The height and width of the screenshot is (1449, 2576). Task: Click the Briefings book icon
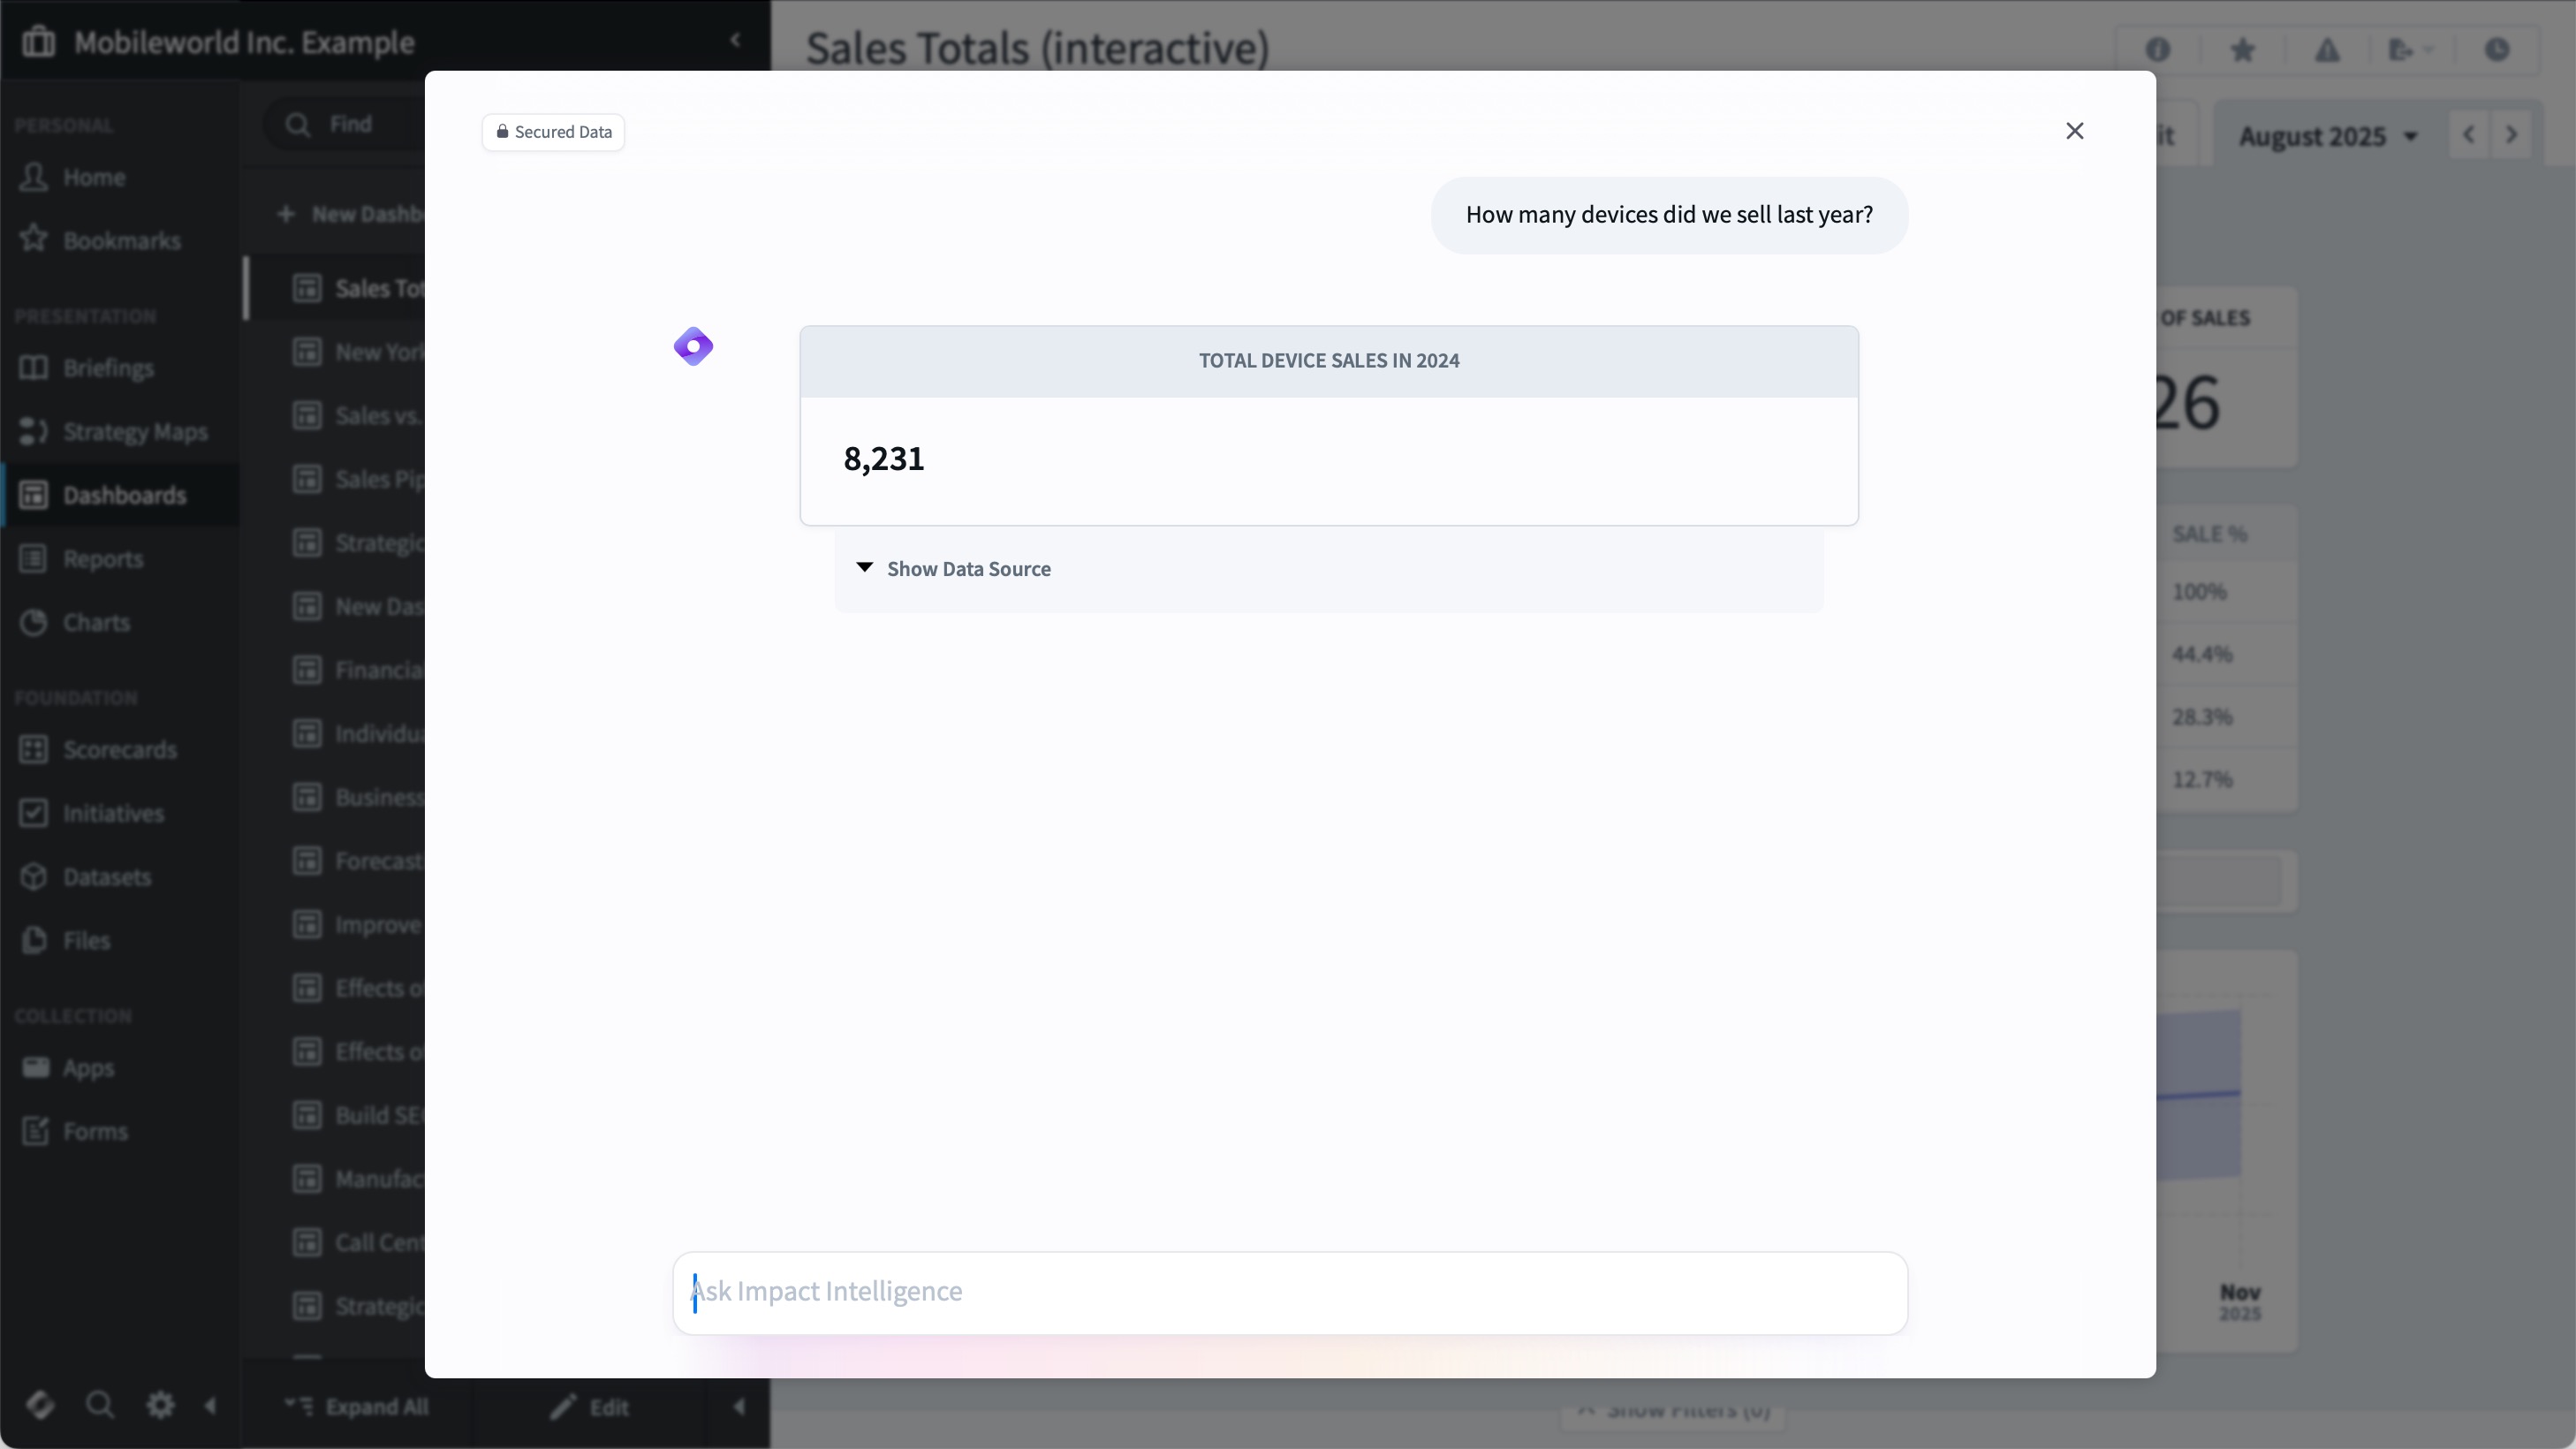(x=34, y=368)
